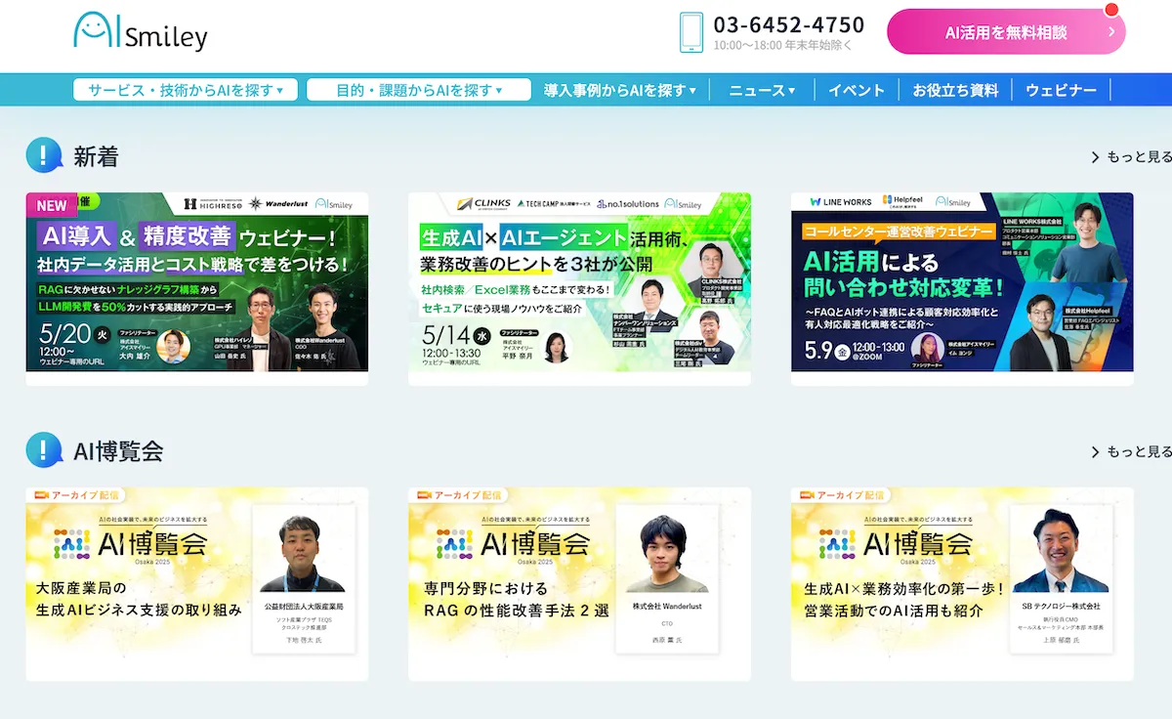Image resolution: width=1172 pixels, height=719 pixels.
Task: Open the RAG性能改善手法2選 archive card
Action: pos(579,583)
